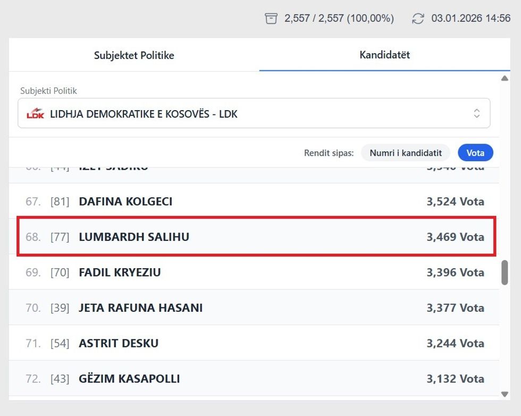521x416 pixels.
Task: Click scrollbar down arrow
Action: click(505, 394)
